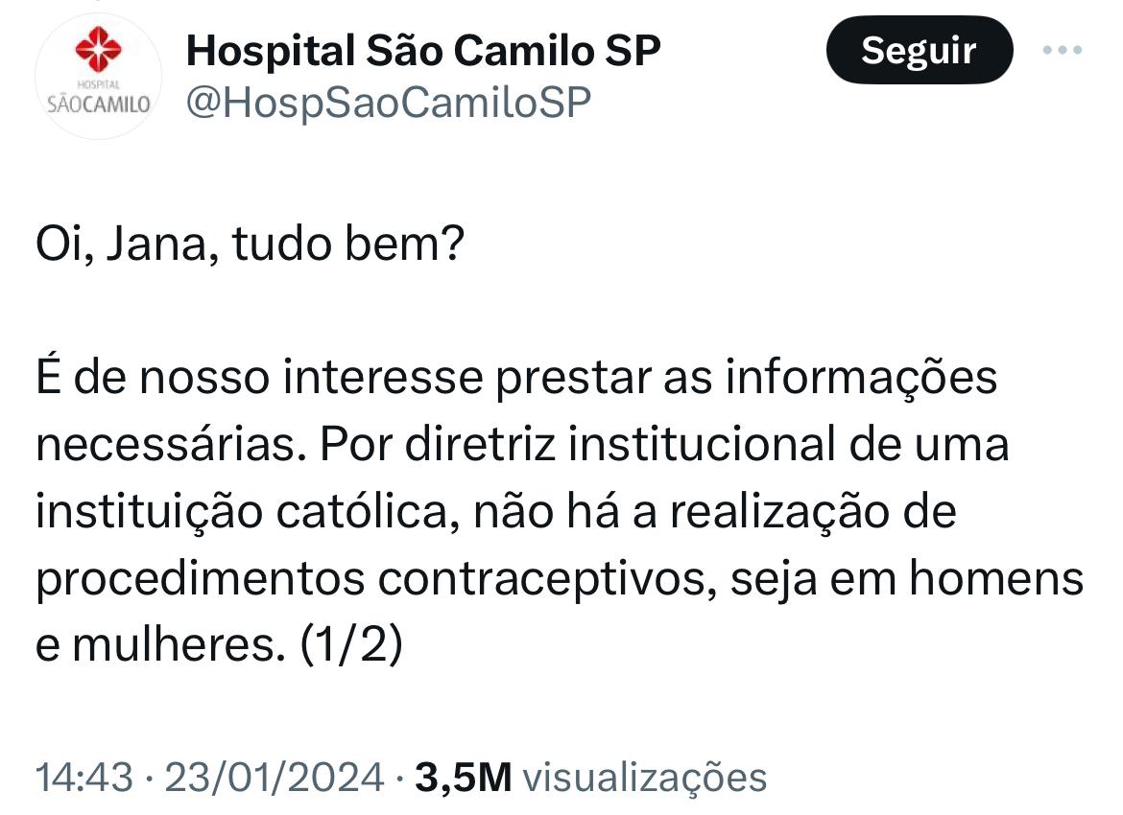
Task: Click the Hospital São Camilo profile avatar
Action: click(99, 79)
